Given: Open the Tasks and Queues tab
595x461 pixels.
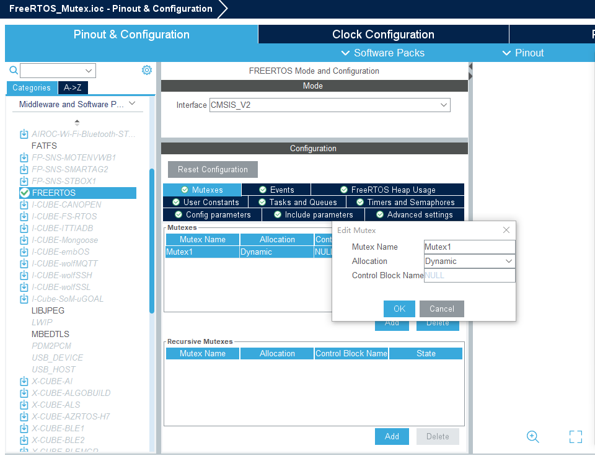Looking at the screenshot, I should point(297,202).
